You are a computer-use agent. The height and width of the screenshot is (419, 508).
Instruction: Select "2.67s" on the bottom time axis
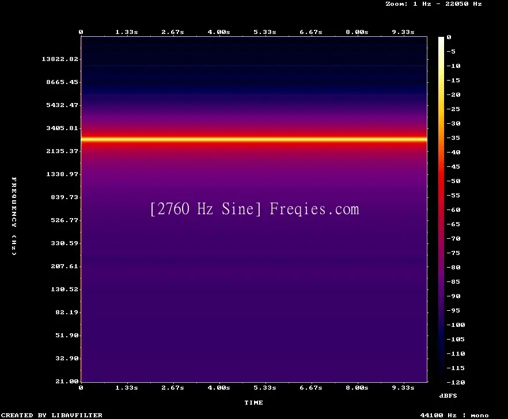tap(173, 387)
